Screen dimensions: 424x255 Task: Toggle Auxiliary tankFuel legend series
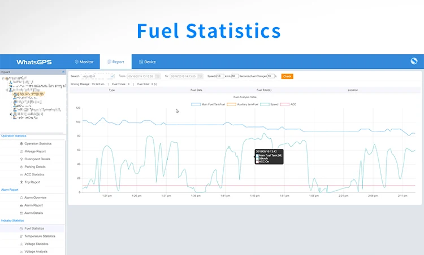pyautogui.click(x=243, y=104)
